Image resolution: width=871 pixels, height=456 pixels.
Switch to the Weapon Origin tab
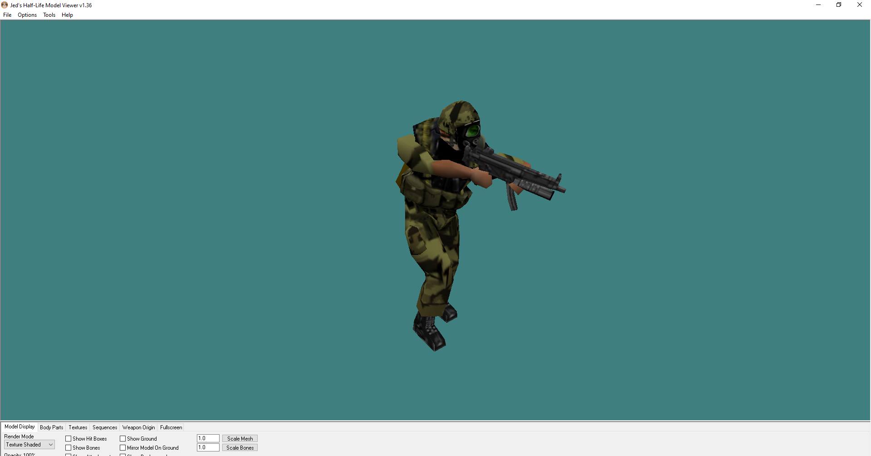point(138,427)
